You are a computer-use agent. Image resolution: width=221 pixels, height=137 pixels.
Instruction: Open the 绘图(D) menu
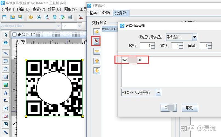tap(54, 10)
